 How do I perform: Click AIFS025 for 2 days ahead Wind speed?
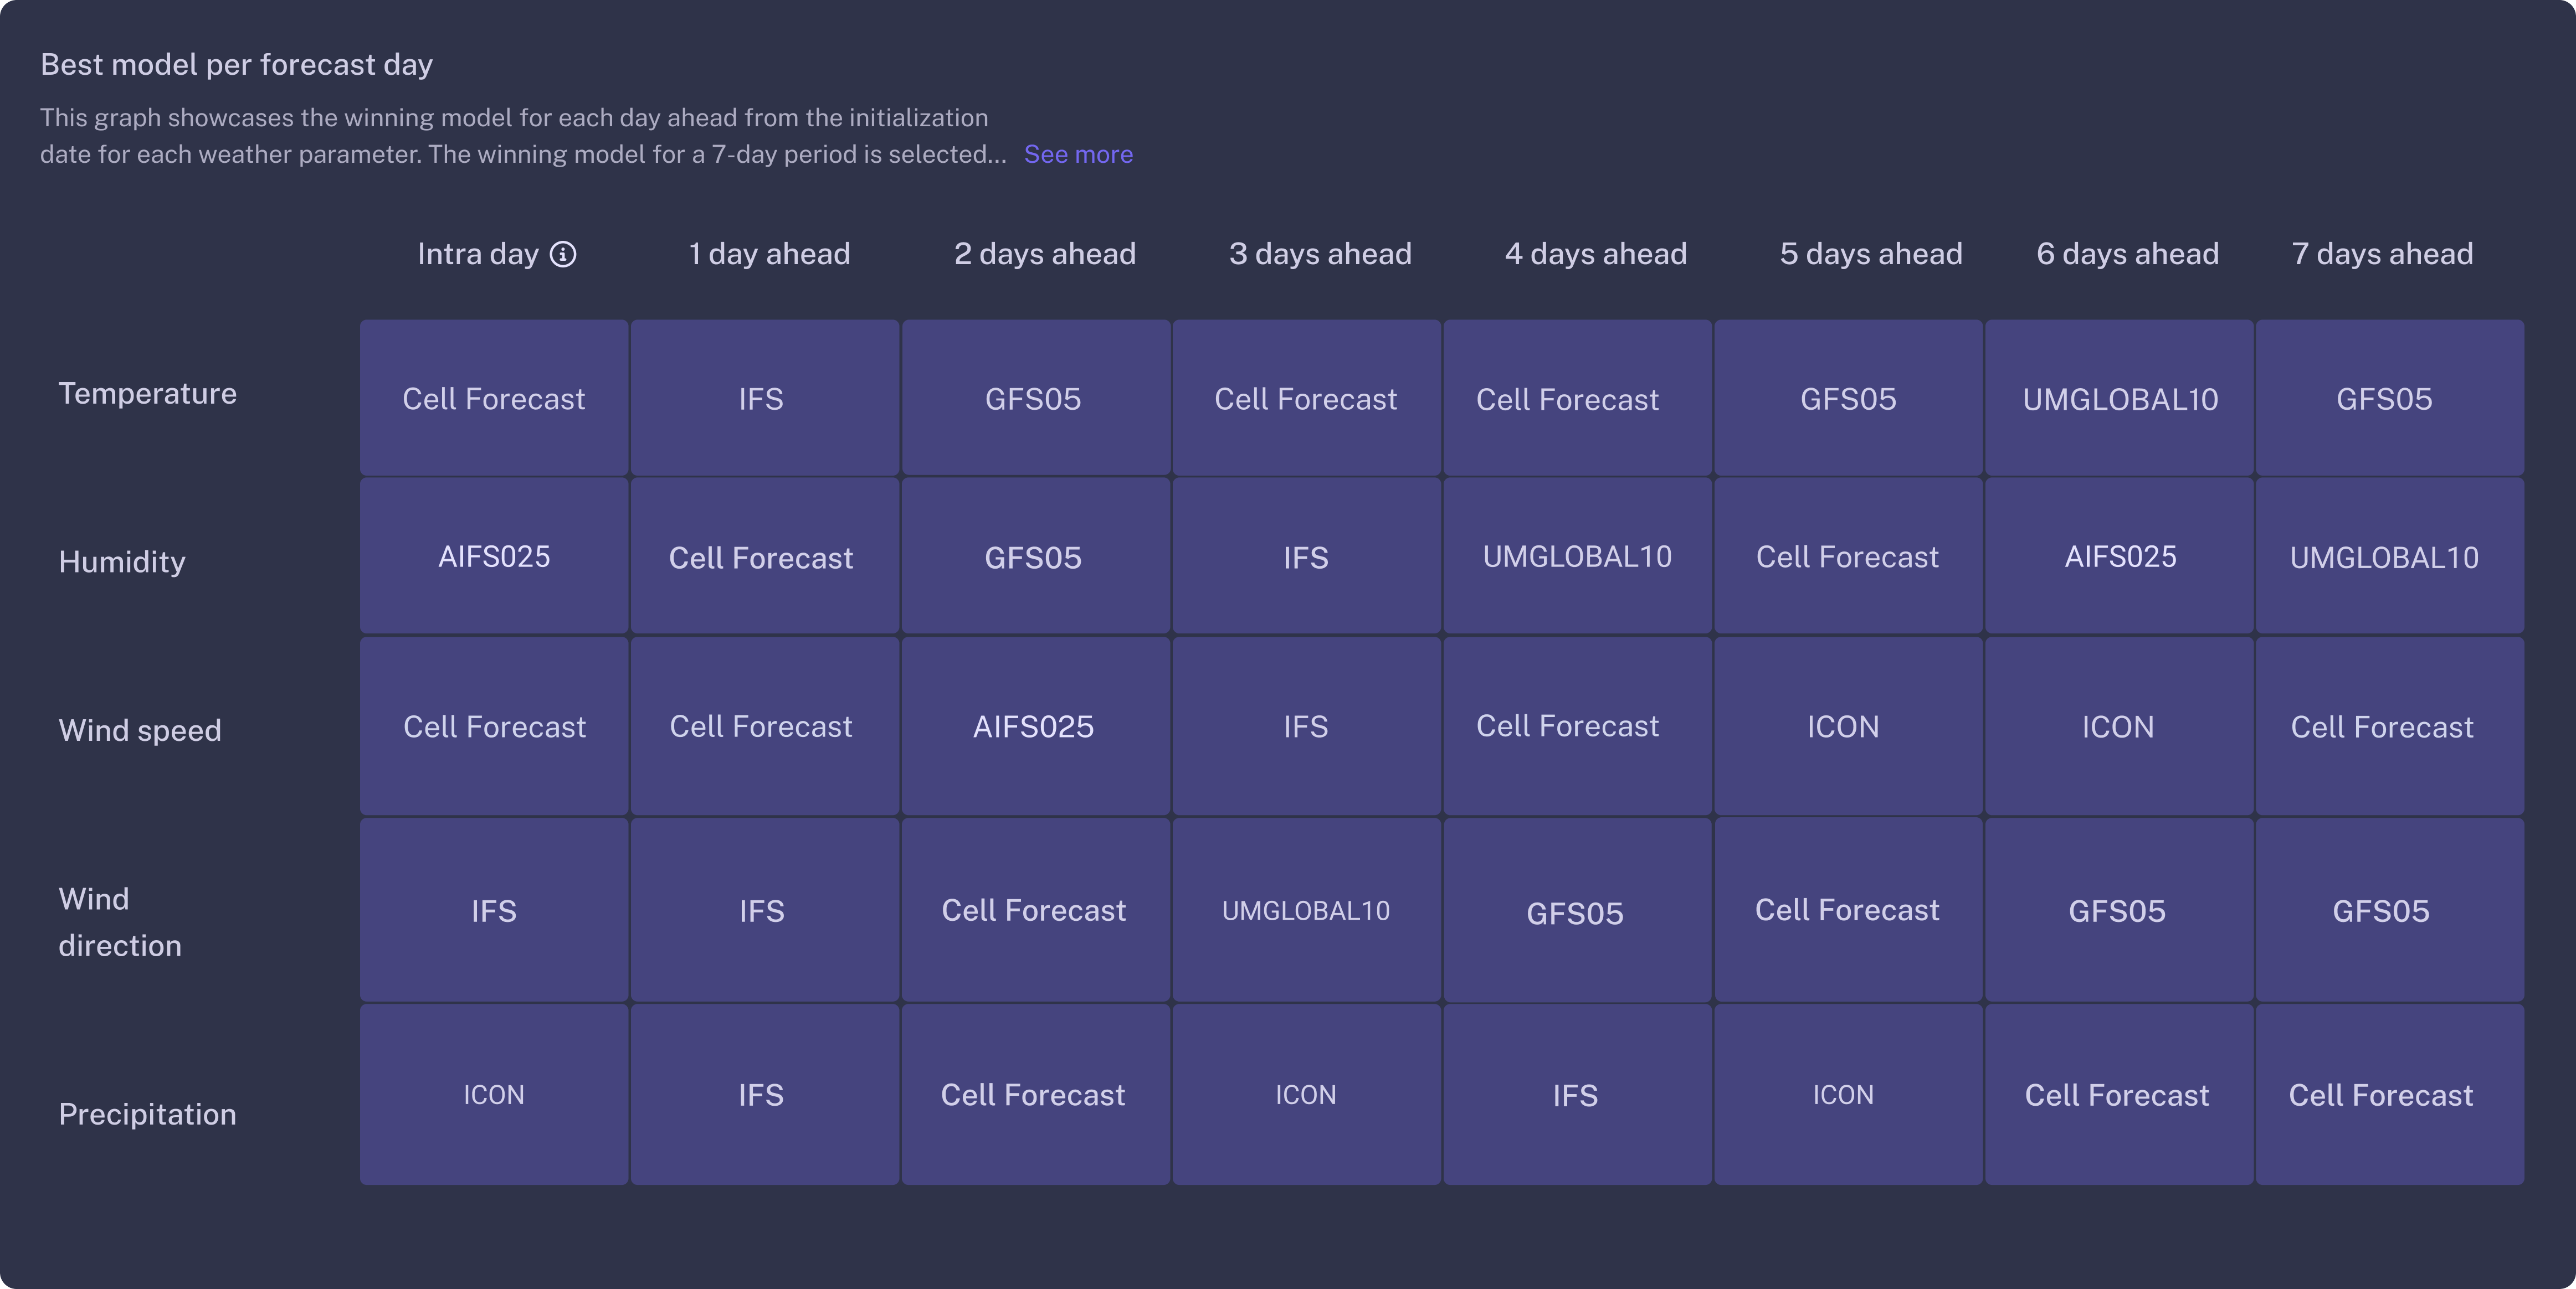pos(1034,726)
